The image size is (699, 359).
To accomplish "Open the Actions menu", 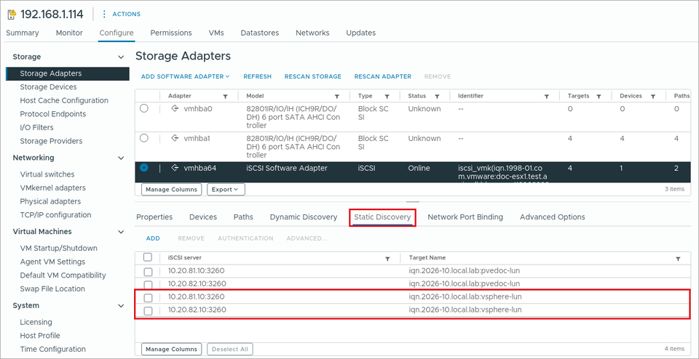I will coord(122,15).
